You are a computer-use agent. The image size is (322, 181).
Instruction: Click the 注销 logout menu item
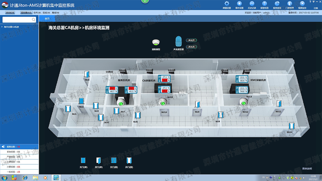click(315, 8)
